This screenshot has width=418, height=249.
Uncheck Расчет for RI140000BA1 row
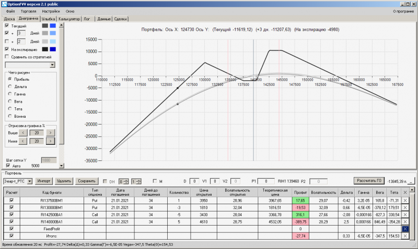pos(11,221)
